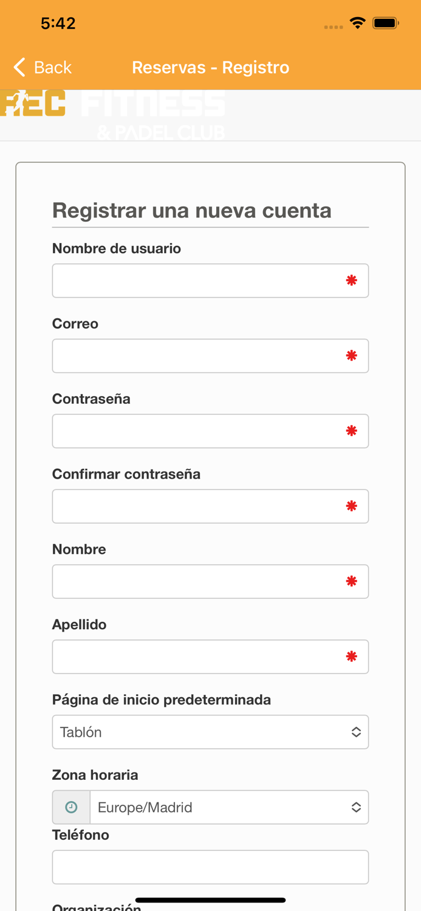Tap the clock icon beside Zona horaria
421x911 pixels.
click(71, 807)
